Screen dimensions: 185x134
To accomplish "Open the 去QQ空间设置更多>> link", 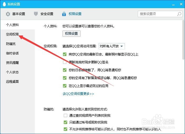I will tap(78, 94).
